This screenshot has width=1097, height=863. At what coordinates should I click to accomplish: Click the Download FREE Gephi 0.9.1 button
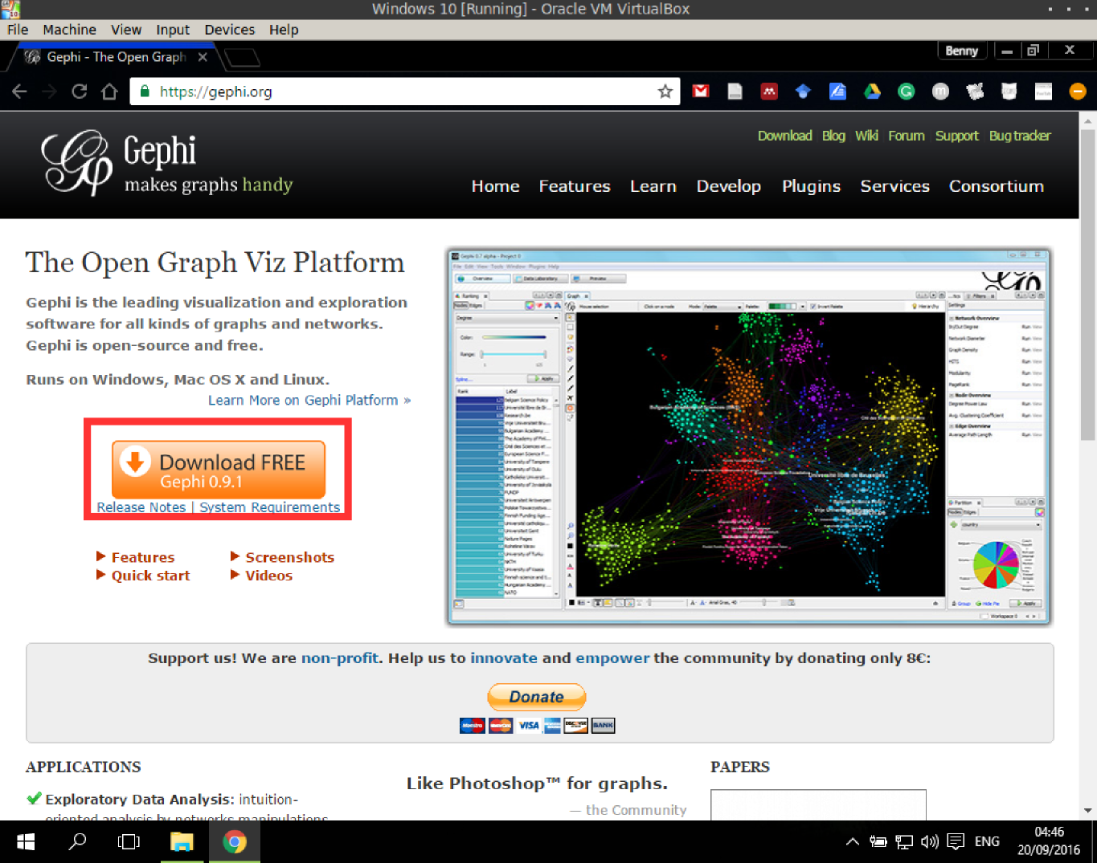pos(218,469)
